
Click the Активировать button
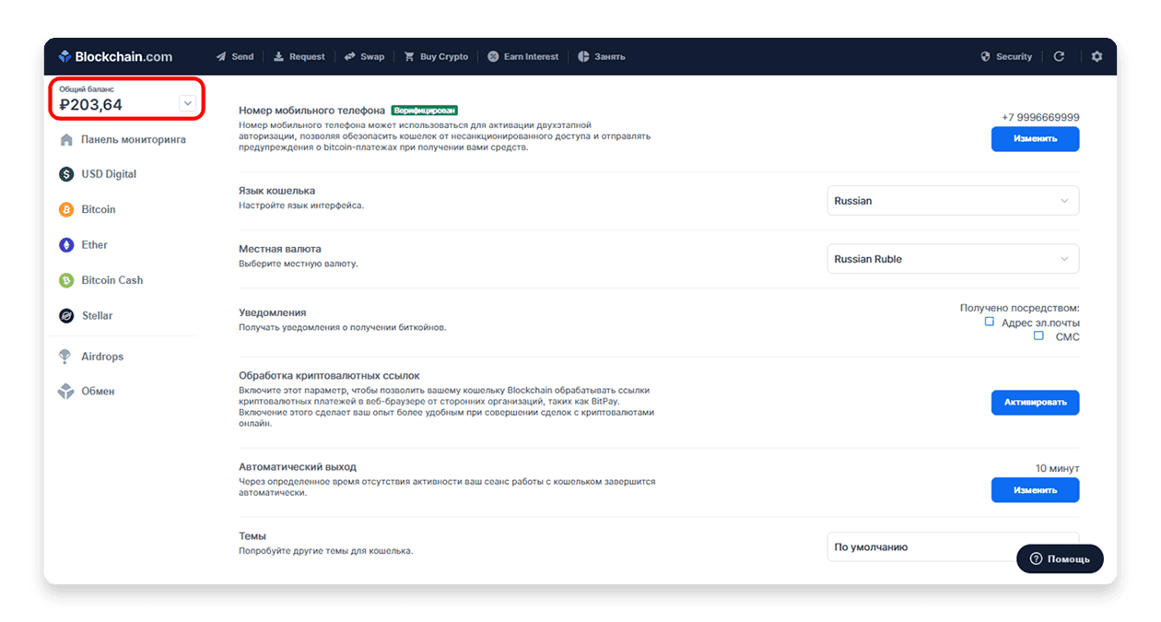(1035, 403)
